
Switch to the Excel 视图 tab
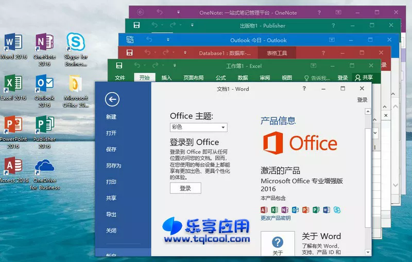(287, 78)
